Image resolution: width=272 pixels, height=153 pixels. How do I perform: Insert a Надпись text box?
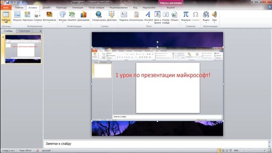(124, 17)
